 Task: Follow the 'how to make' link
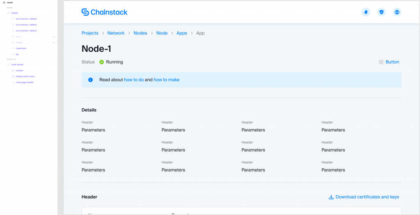167,80
